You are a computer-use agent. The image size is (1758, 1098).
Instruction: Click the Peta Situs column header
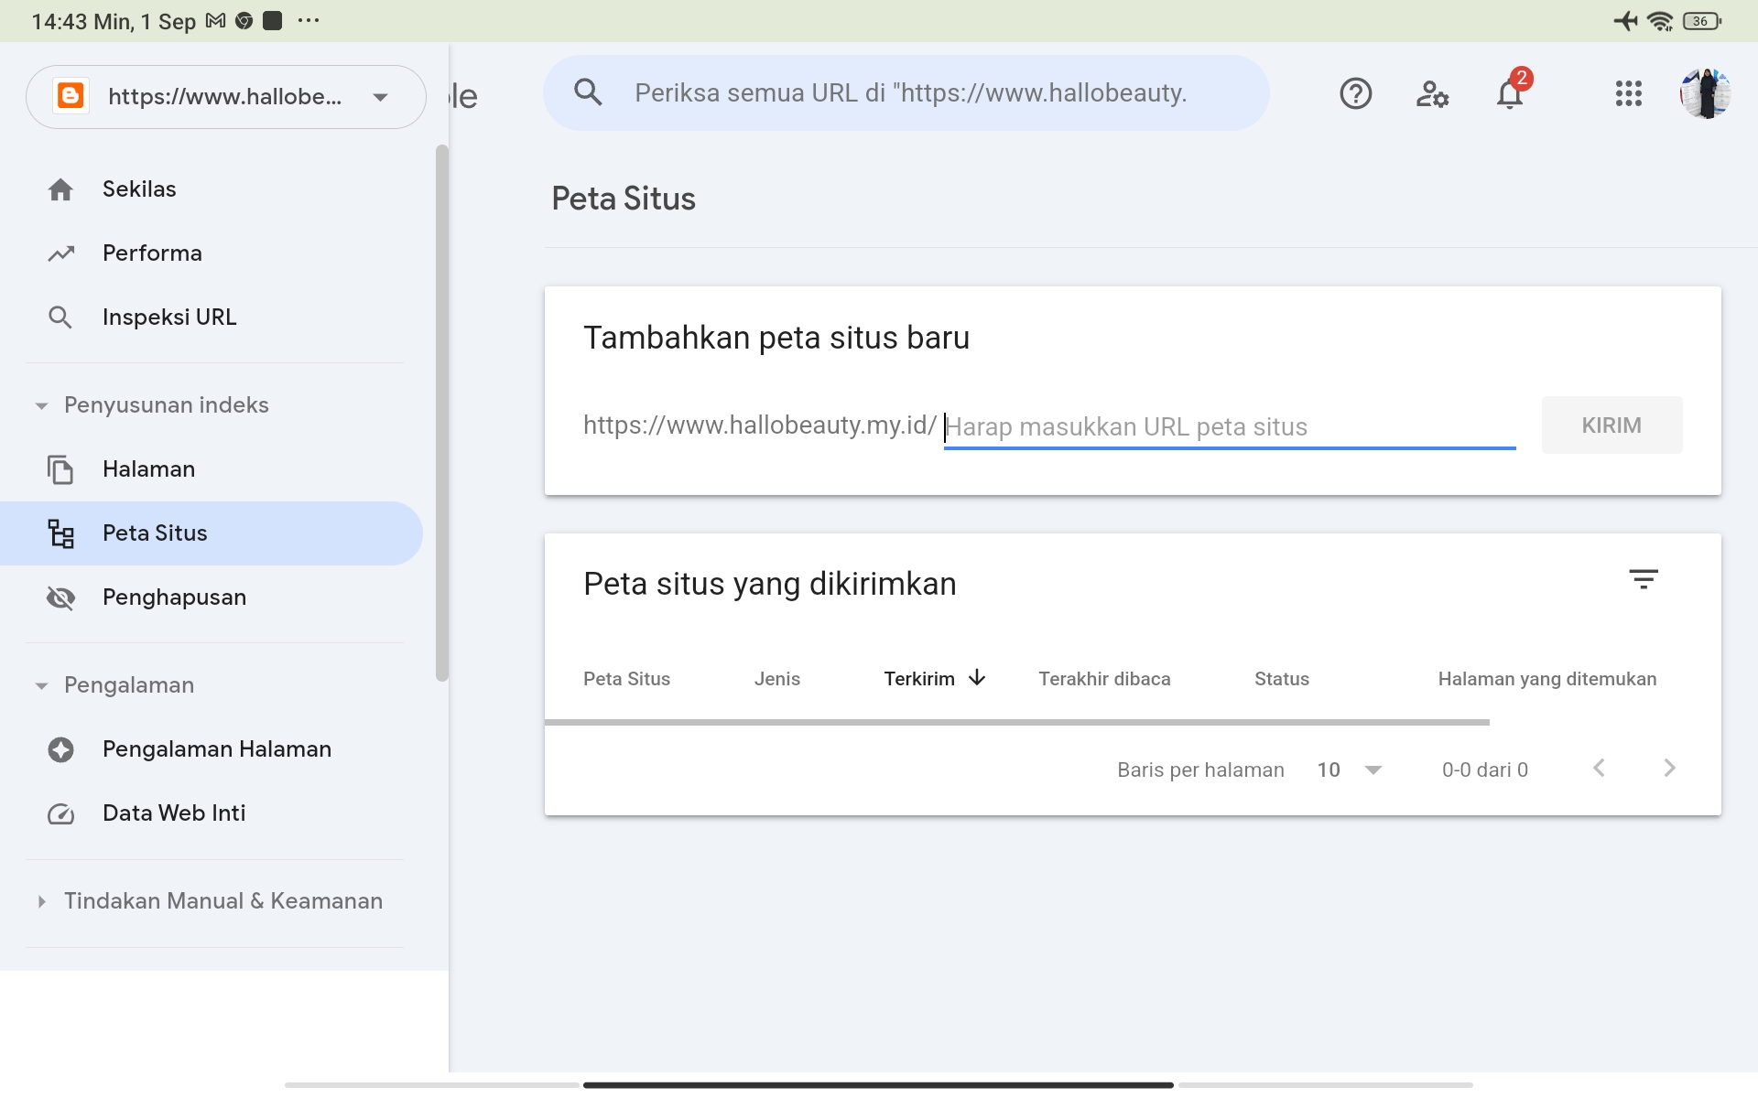(626, 679)
